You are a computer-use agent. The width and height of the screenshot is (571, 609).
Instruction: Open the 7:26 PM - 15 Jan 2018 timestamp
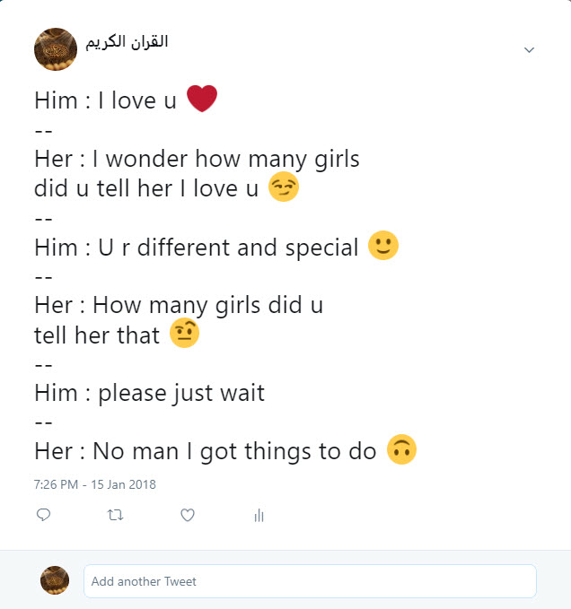pos(95,484)
